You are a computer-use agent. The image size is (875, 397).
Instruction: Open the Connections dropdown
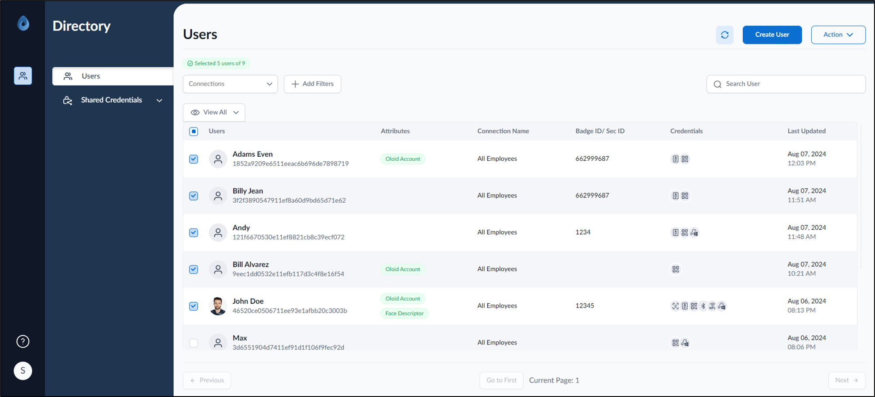230,84
